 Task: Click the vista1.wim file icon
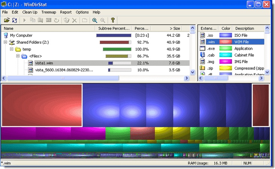click(31, 63)
